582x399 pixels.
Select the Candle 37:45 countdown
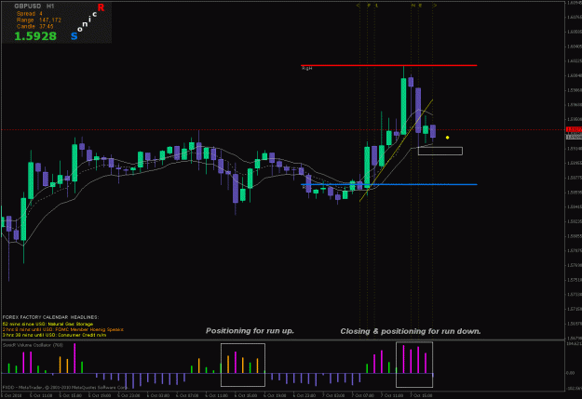tap(34, 26)
